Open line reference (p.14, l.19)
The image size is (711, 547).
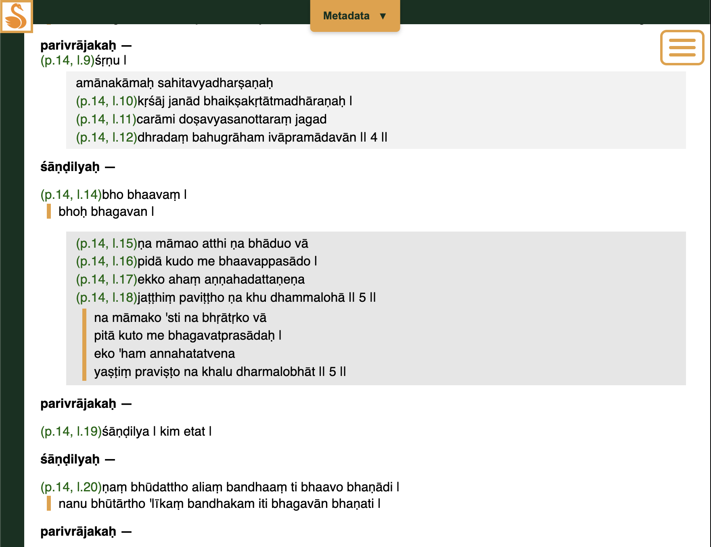(x=71, y=431)
